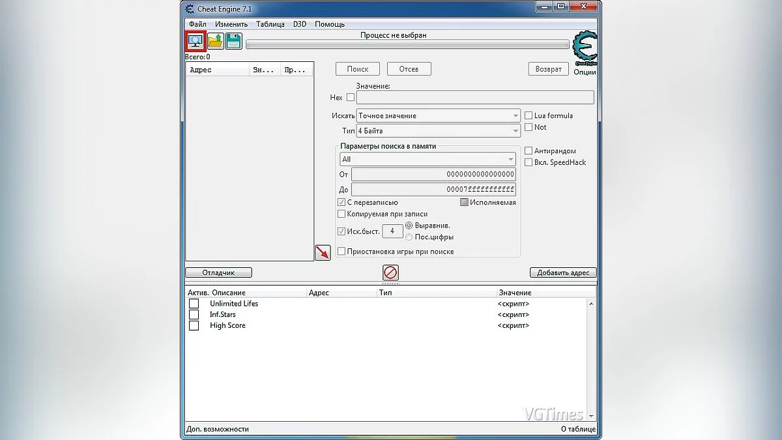Open the Изменить menu
782x440 pixels.
[x=231, y=24]
